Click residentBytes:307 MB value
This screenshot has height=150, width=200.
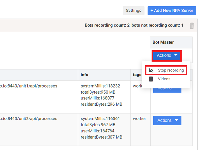101,137
